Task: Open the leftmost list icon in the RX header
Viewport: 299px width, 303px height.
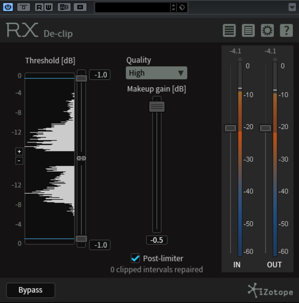Action: pos(229,30)
